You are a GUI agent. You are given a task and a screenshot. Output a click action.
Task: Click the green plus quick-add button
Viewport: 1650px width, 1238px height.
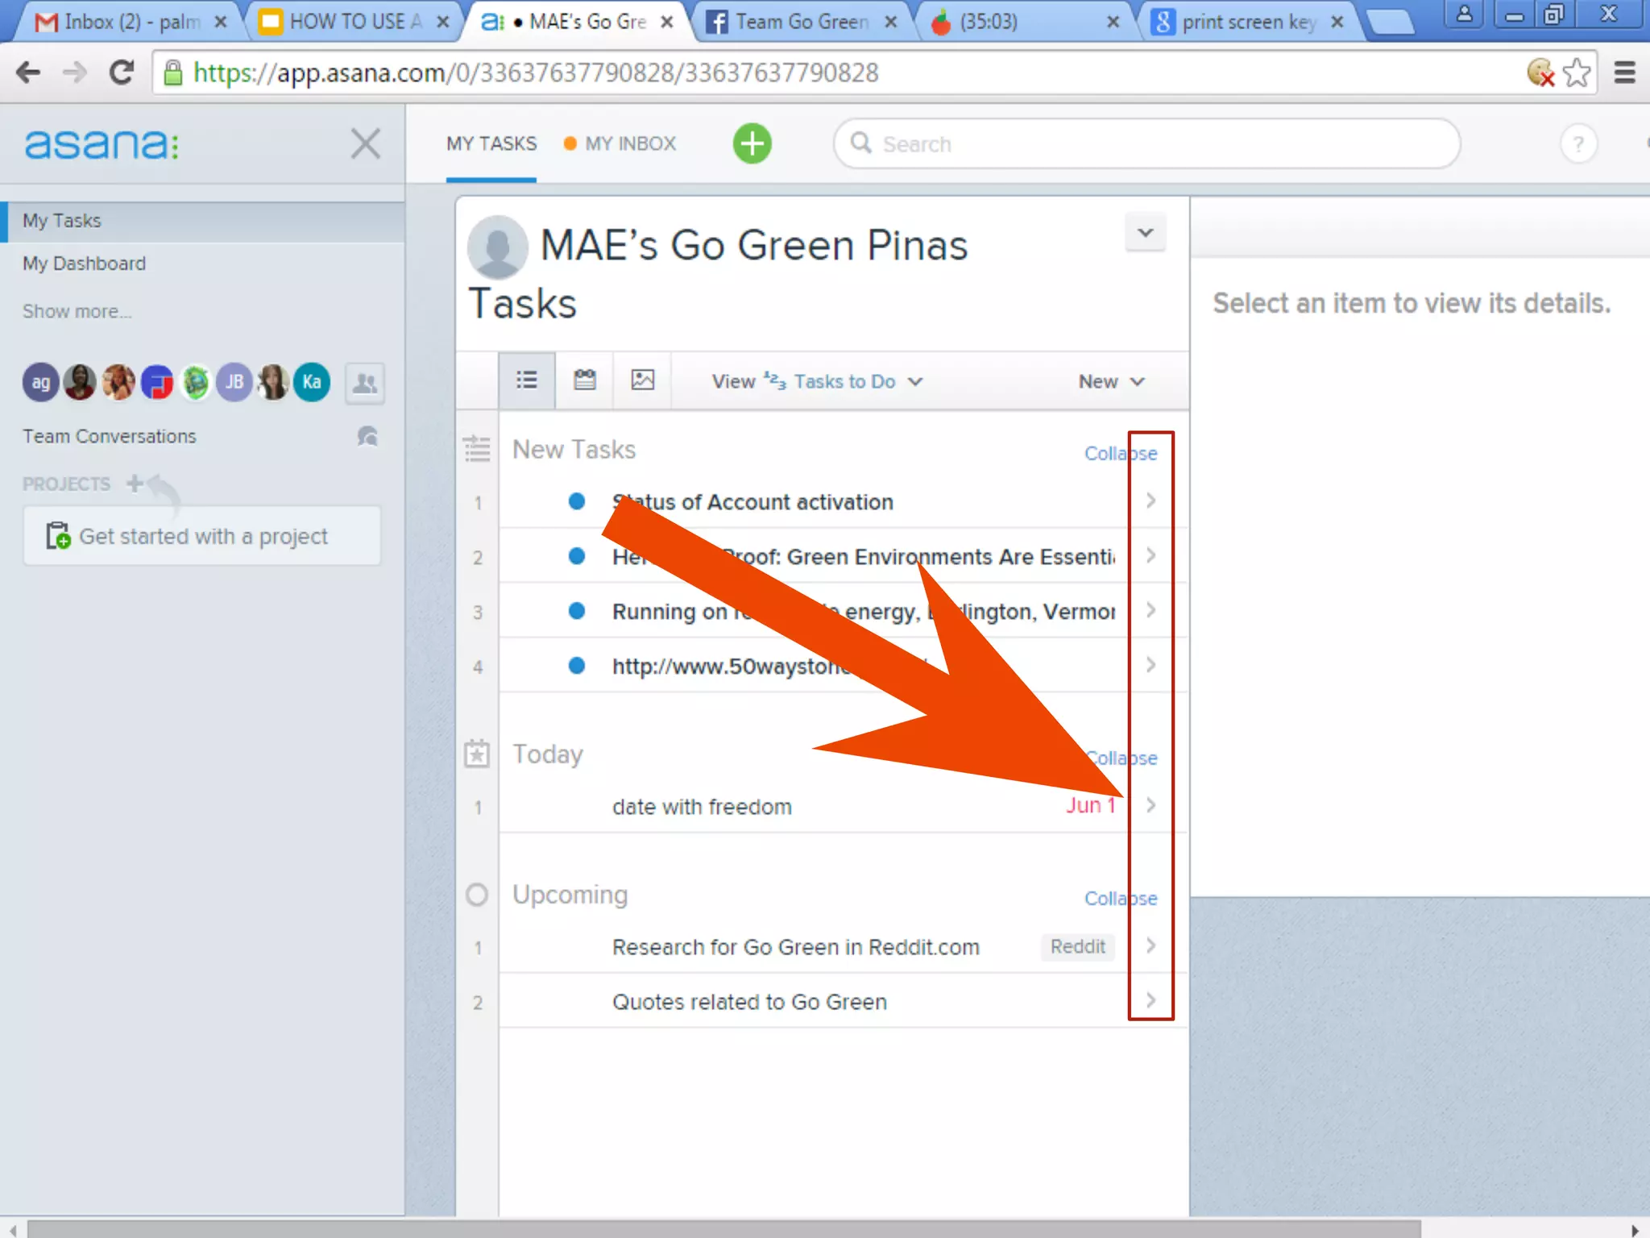pyautogui.click(x=752, y=144)
